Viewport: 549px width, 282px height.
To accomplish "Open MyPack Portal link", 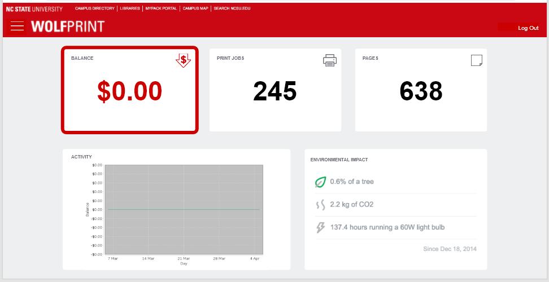I will (x=161, y=8).
